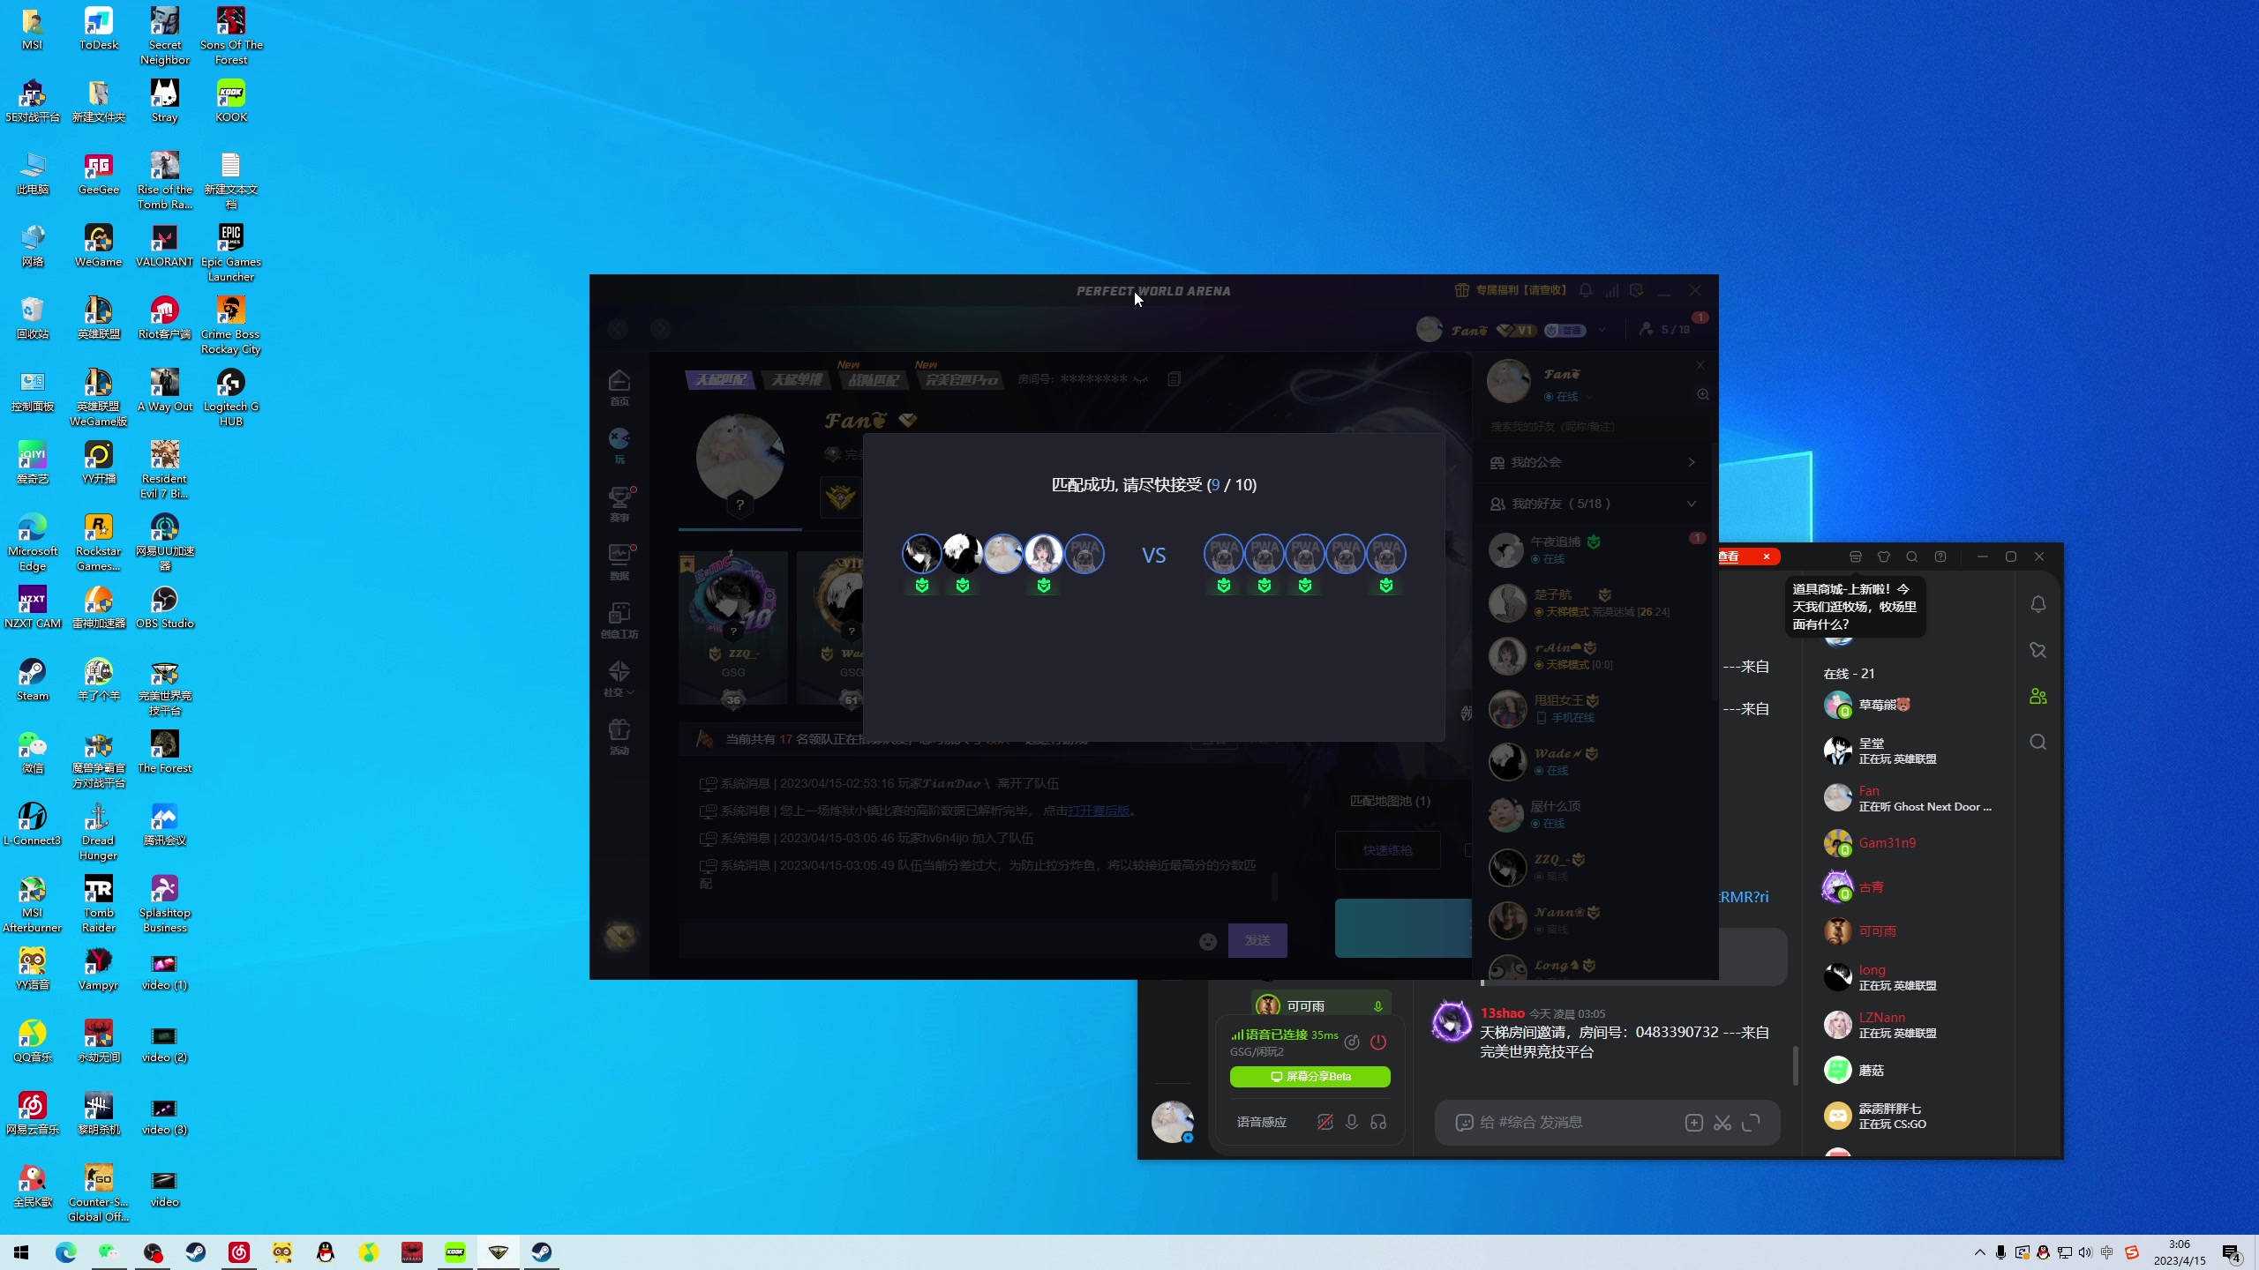The height and width of the screenshot is (1270, 2259).
Task: Open the member list icon in KOOK
Action: (x=2038, y=697)
